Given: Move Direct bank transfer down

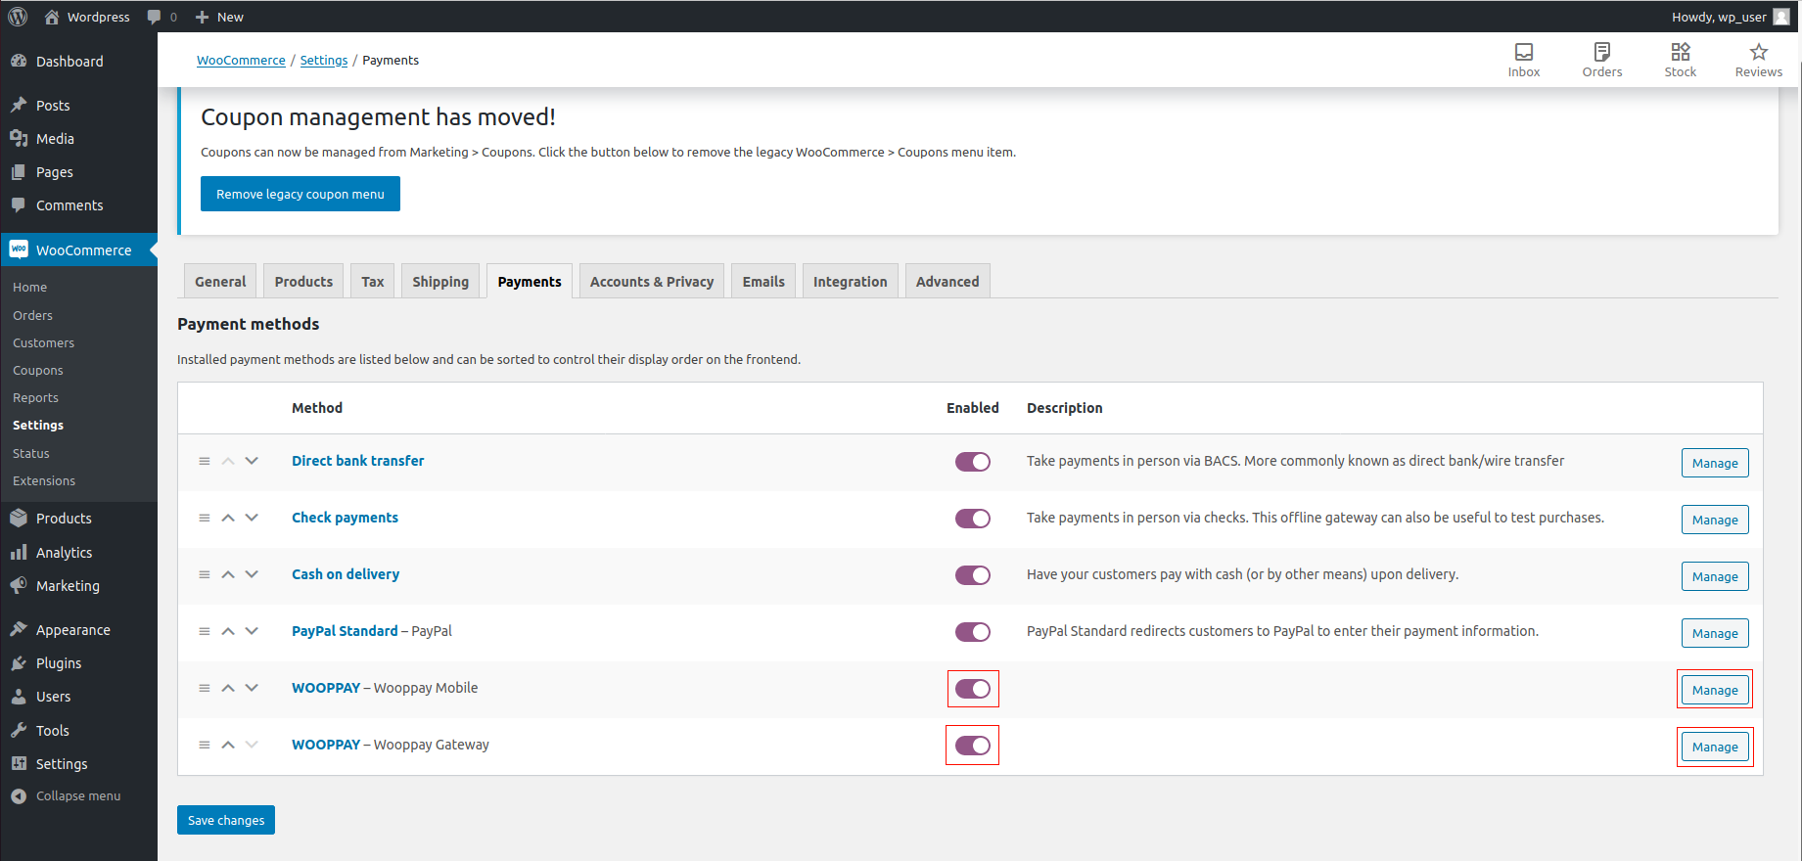Looking at the screenshot, I should tap(252, 461).
